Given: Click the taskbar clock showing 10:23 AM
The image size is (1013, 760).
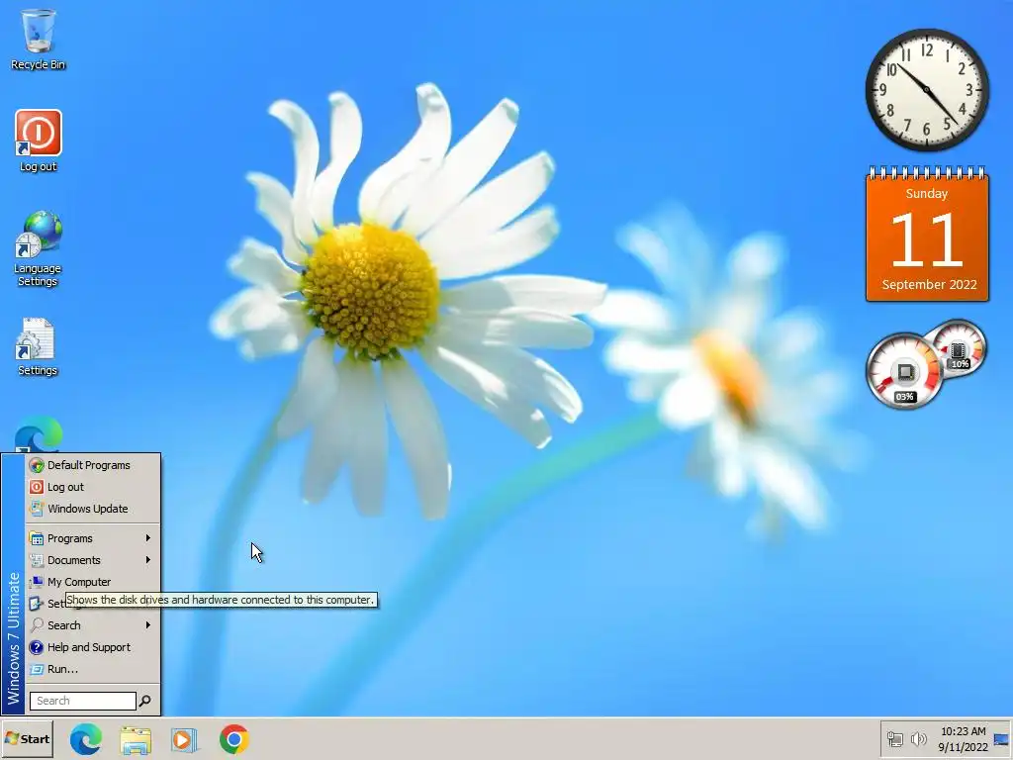Looking at the screenshot, I should point(963,739).
